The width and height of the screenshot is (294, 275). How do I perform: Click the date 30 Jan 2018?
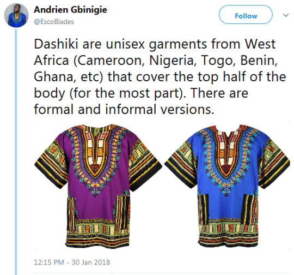91,262
